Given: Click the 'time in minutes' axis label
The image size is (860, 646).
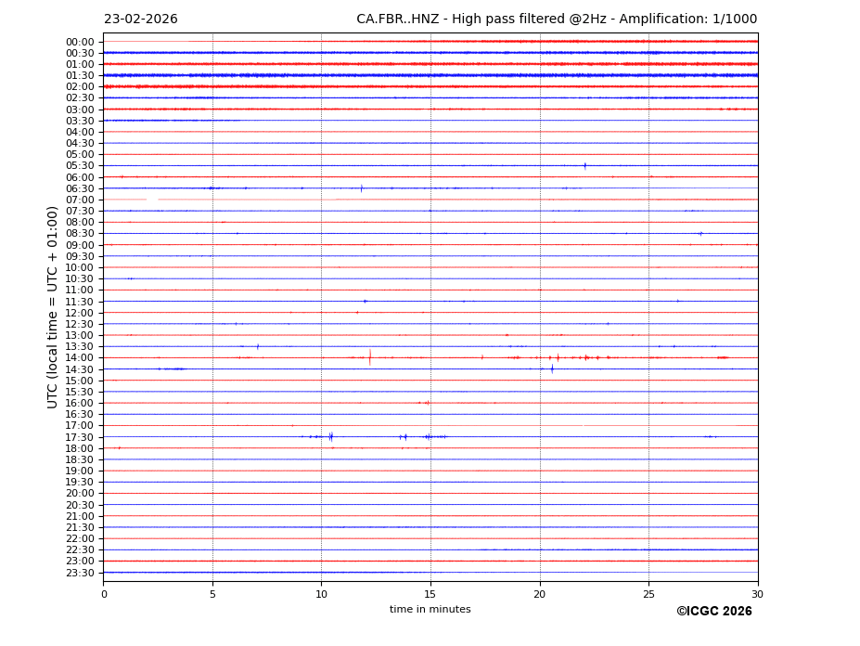Looking at the screenshot, I should pyautogui.click(x=430, y=610).
